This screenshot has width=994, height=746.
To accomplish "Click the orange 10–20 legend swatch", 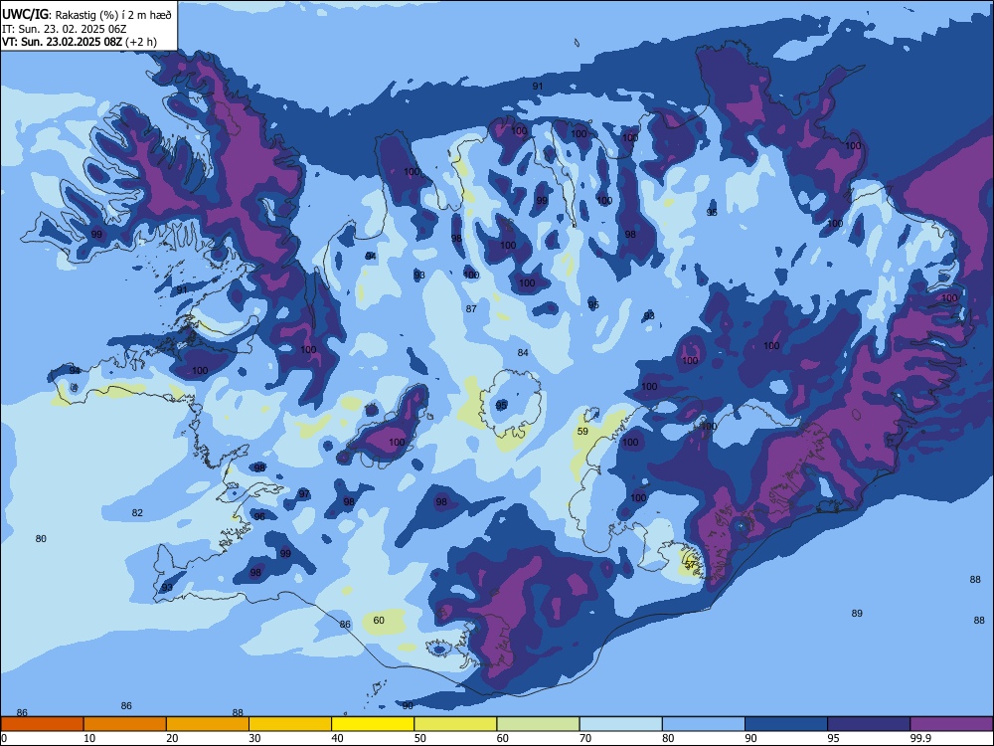I will (125, 724).
